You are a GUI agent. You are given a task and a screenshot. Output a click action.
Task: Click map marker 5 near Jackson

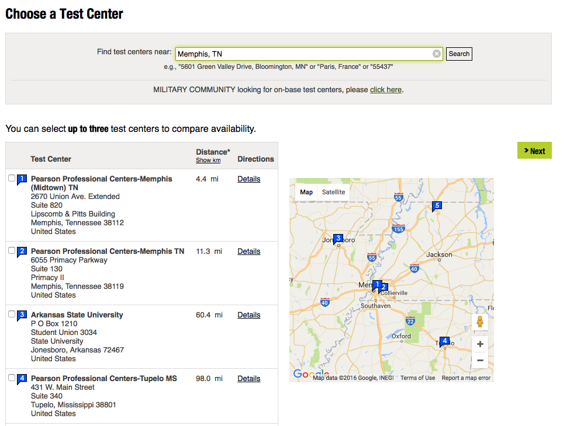click(x=437, y=206)
